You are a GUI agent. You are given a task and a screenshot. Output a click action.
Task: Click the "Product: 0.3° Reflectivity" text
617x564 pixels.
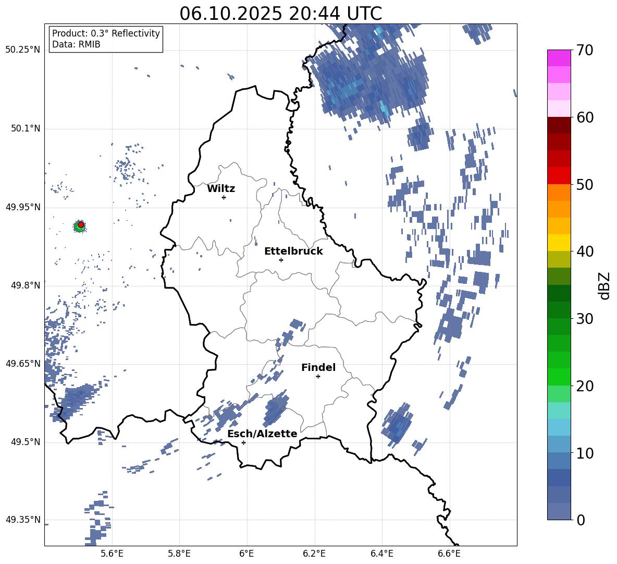pyautogui.click(x=106, y=33)
